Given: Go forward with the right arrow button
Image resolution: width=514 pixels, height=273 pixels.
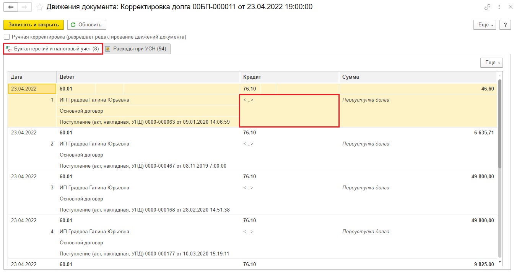Looking at the screenshot, I should 24,7.
